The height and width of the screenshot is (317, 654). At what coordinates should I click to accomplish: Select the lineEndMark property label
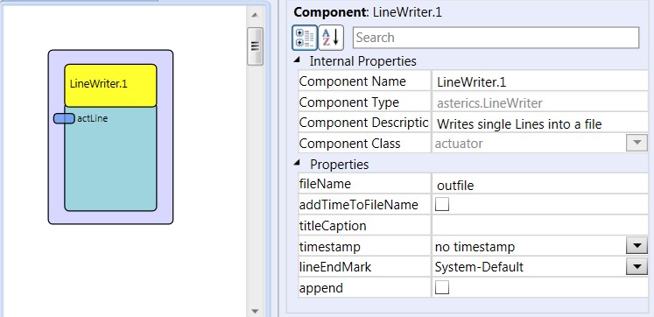tap(335, 267)
